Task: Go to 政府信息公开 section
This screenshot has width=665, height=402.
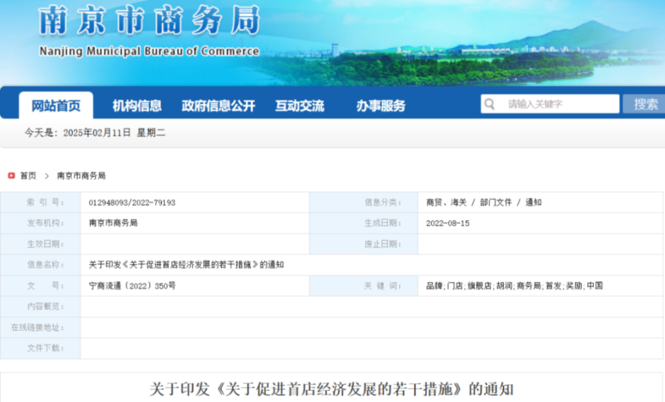Action: [218, 106]
